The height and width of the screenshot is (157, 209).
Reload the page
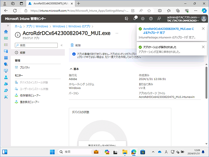click(x=15, y=11)
